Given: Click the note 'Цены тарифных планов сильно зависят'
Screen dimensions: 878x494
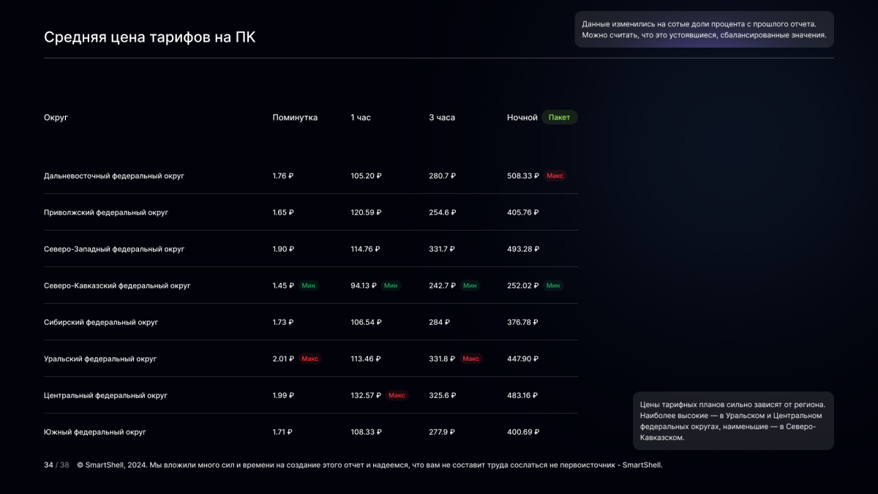Looking at the screenshot, I should [733, 421].
